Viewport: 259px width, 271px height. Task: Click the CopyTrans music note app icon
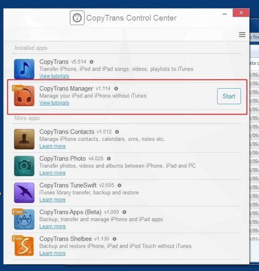point(24,69)
